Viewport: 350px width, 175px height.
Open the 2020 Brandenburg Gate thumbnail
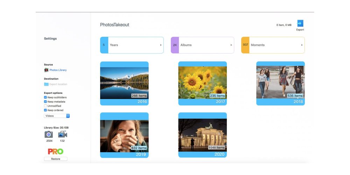coord(202,135)
